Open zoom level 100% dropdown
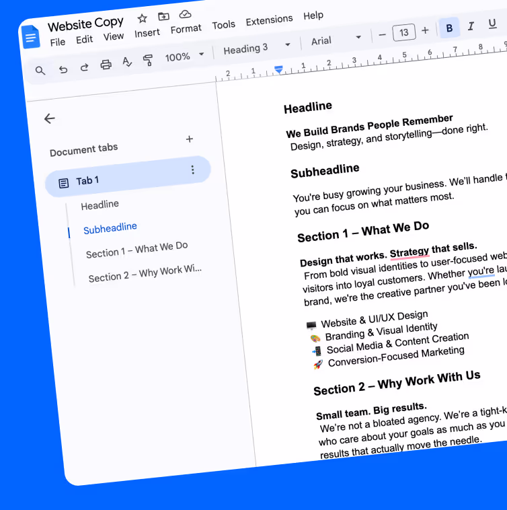This screenshot has height=510, width=507. (184, 57)
